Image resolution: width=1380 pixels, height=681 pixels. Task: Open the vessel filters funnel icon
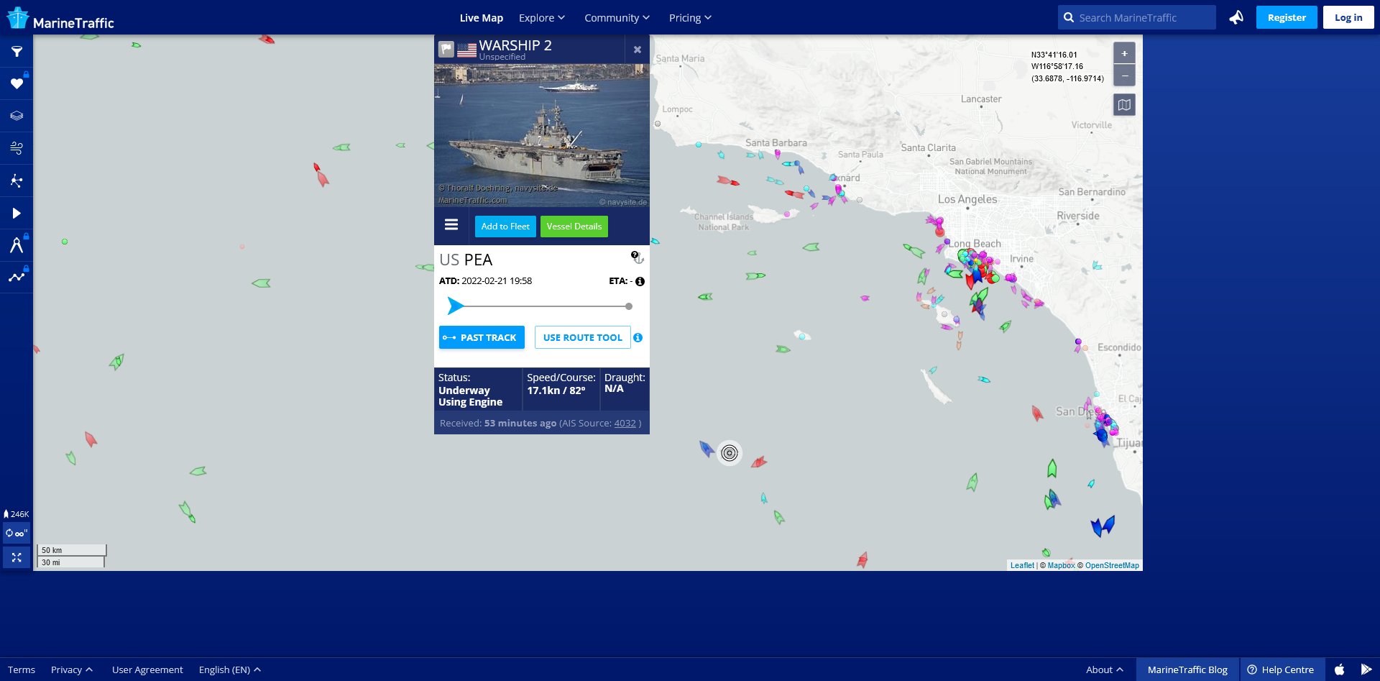click(17, 52)
